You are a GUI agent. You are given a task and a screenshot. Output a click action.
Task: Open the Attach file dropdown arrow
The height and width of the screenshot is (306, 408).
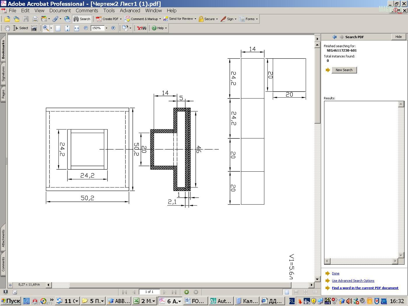[x=60, y=19]
